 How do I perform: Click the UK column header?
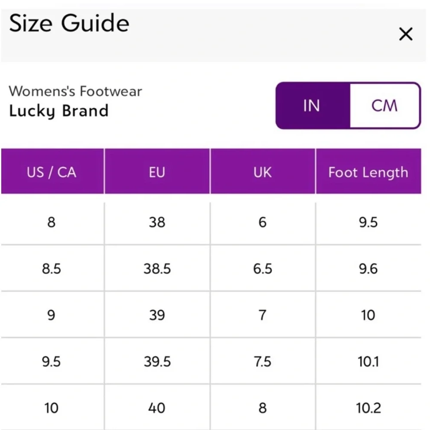(263, 172)
